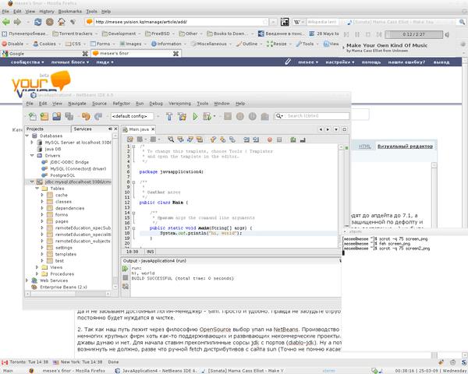Open Torrent trackers bookmark folder
The height and width of the screenshot is (374, 468).
[x=75, y=34]
